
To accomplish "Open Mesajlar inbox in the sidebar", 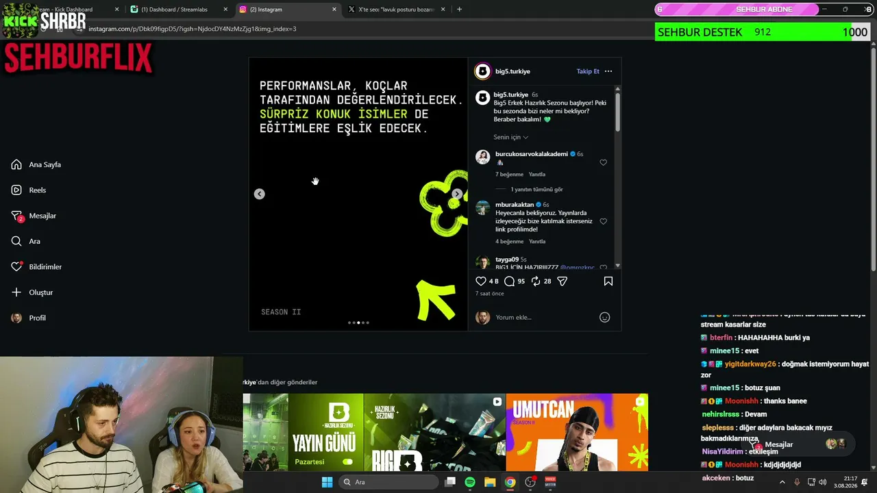I will [x=34, y=216].
